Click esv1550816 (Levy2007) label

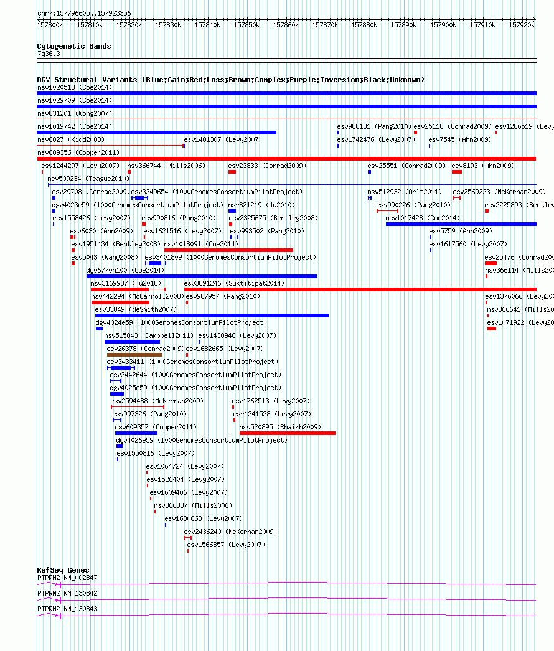pyautogui.click(x=156, y=453)
